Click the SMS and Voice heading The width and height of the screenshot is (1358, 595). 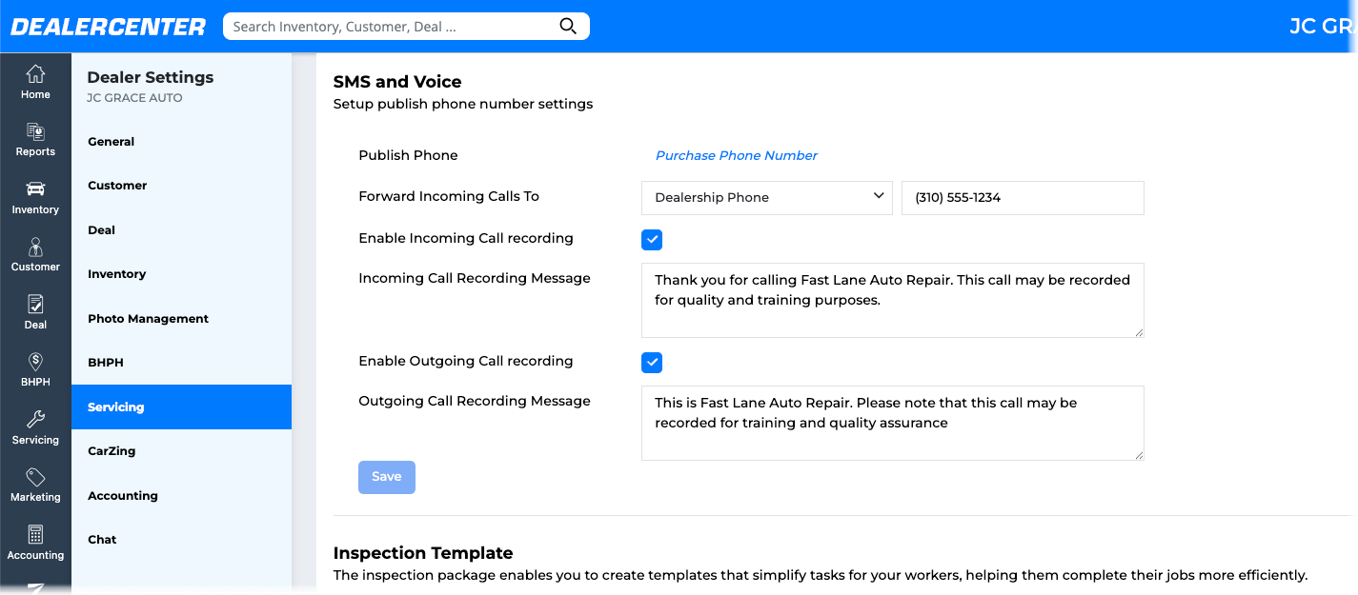397,82
